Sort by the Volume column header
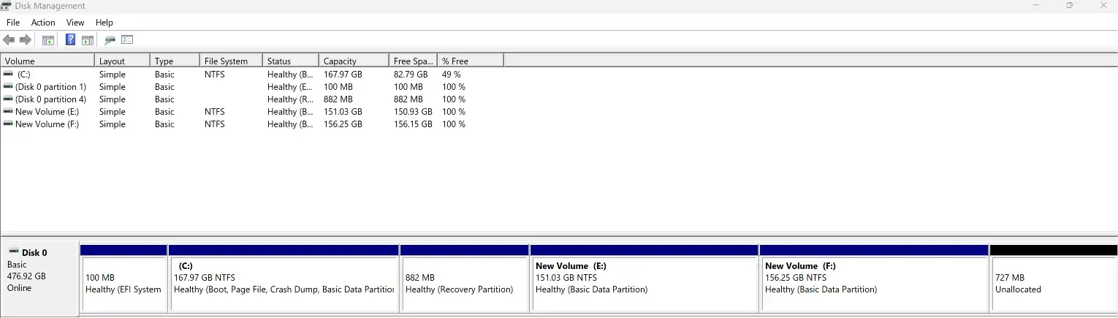 (x=47, y=61)
